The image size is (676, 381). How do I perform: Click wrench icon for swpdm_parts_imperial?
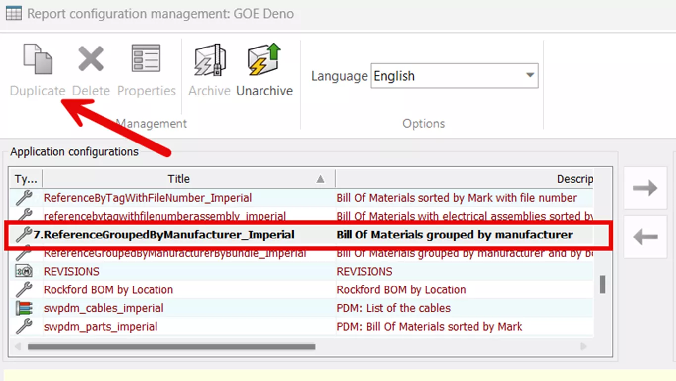click(24, 327)
